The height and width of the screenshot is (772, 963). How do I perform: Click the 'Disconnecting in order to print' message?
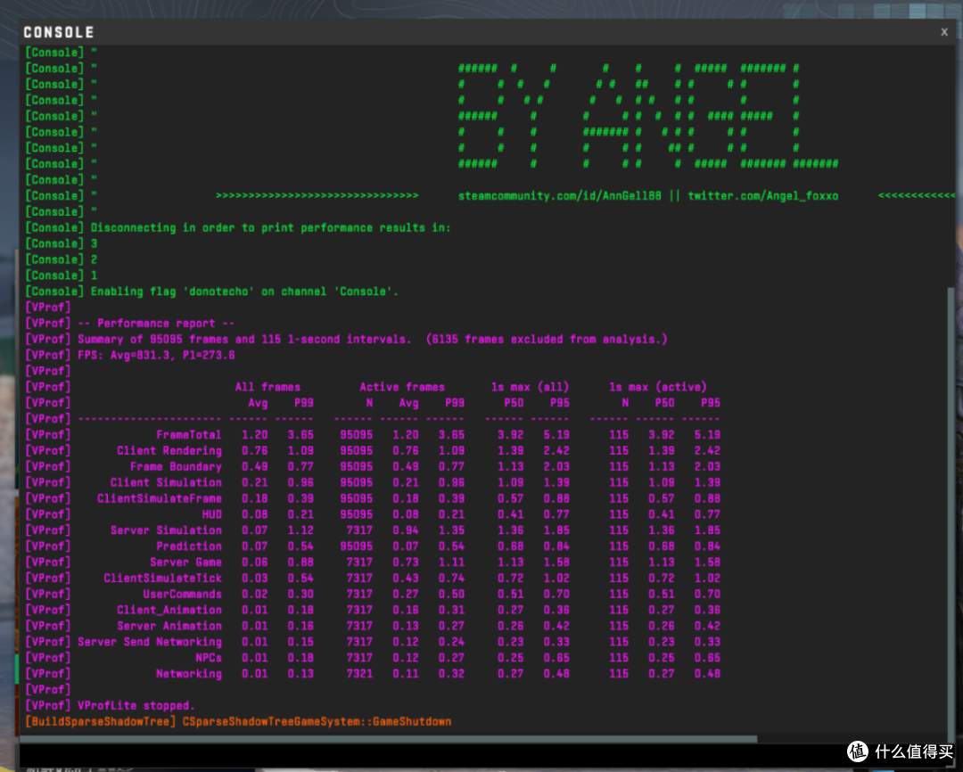tap(271, 228)
